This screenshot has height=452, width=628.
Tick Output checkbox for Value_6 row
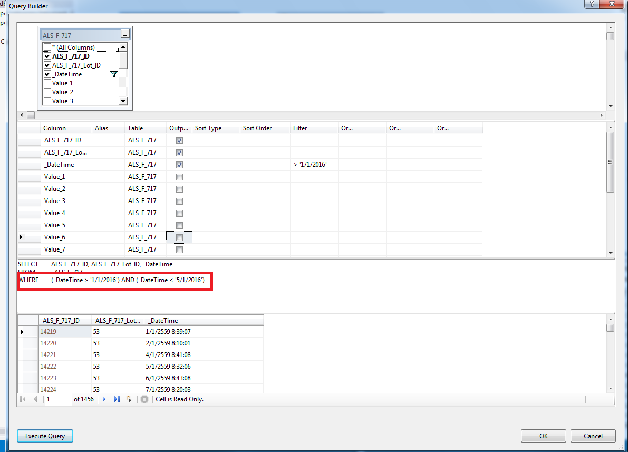click(179, 237)
